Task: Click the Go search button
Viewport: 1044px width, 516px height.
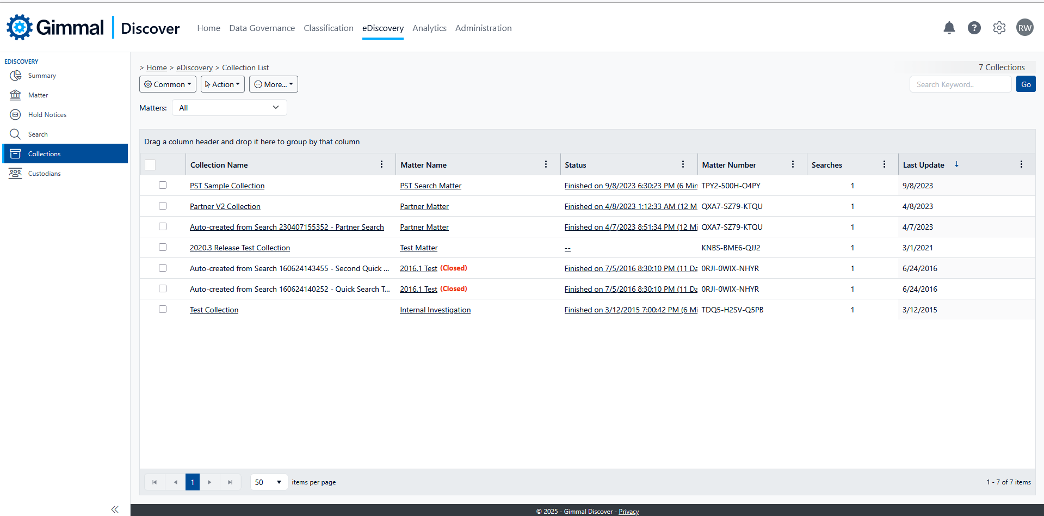Action: (x=1026, y=84)
